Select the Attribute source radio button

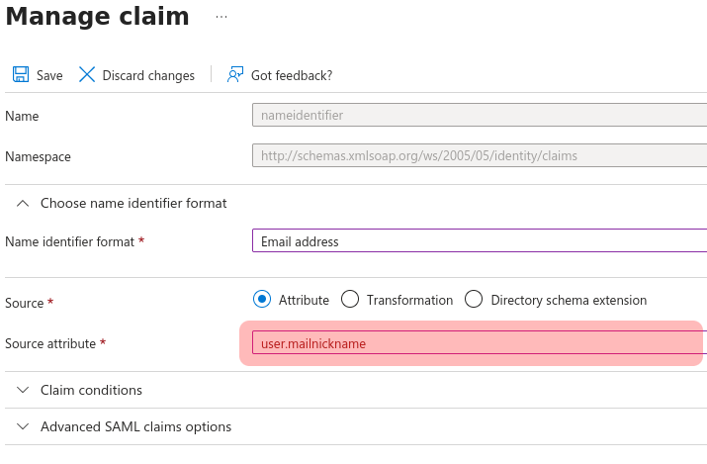[262, 300]
